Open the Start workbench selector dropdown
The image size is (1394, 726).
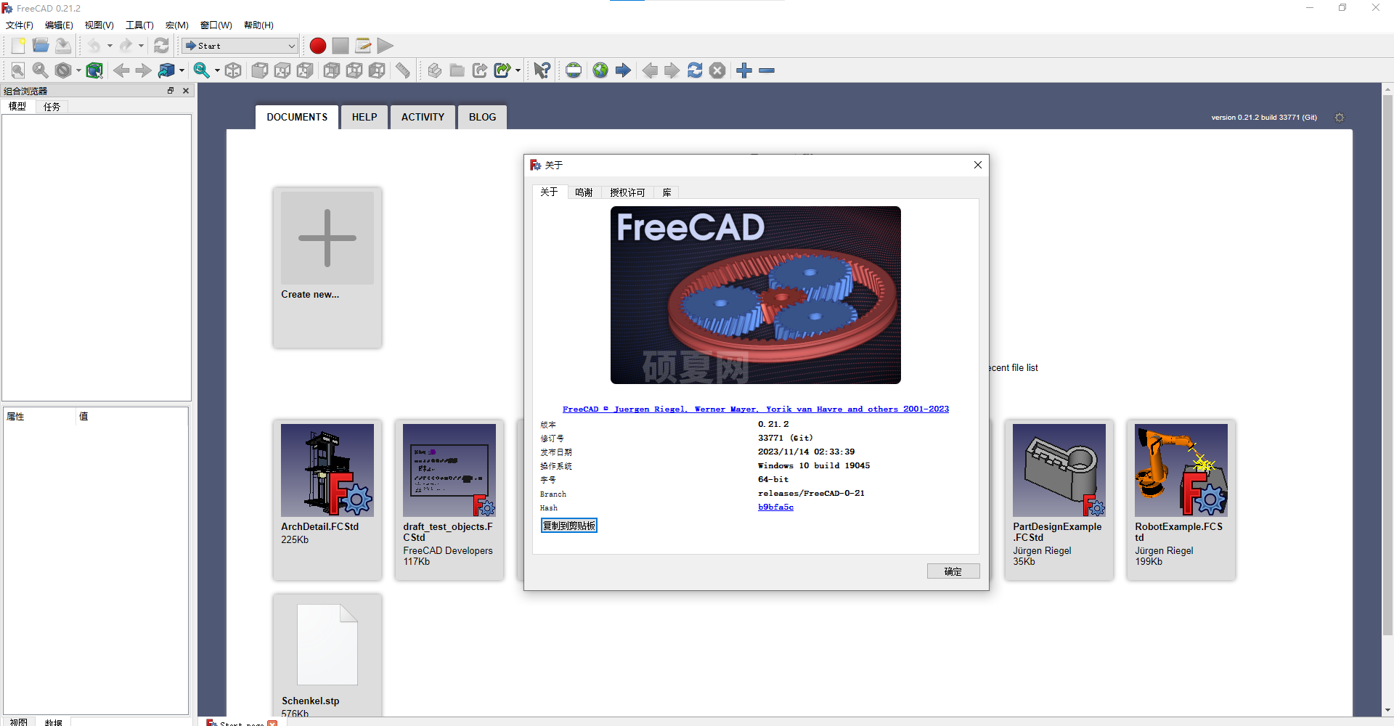coord(240,46)
